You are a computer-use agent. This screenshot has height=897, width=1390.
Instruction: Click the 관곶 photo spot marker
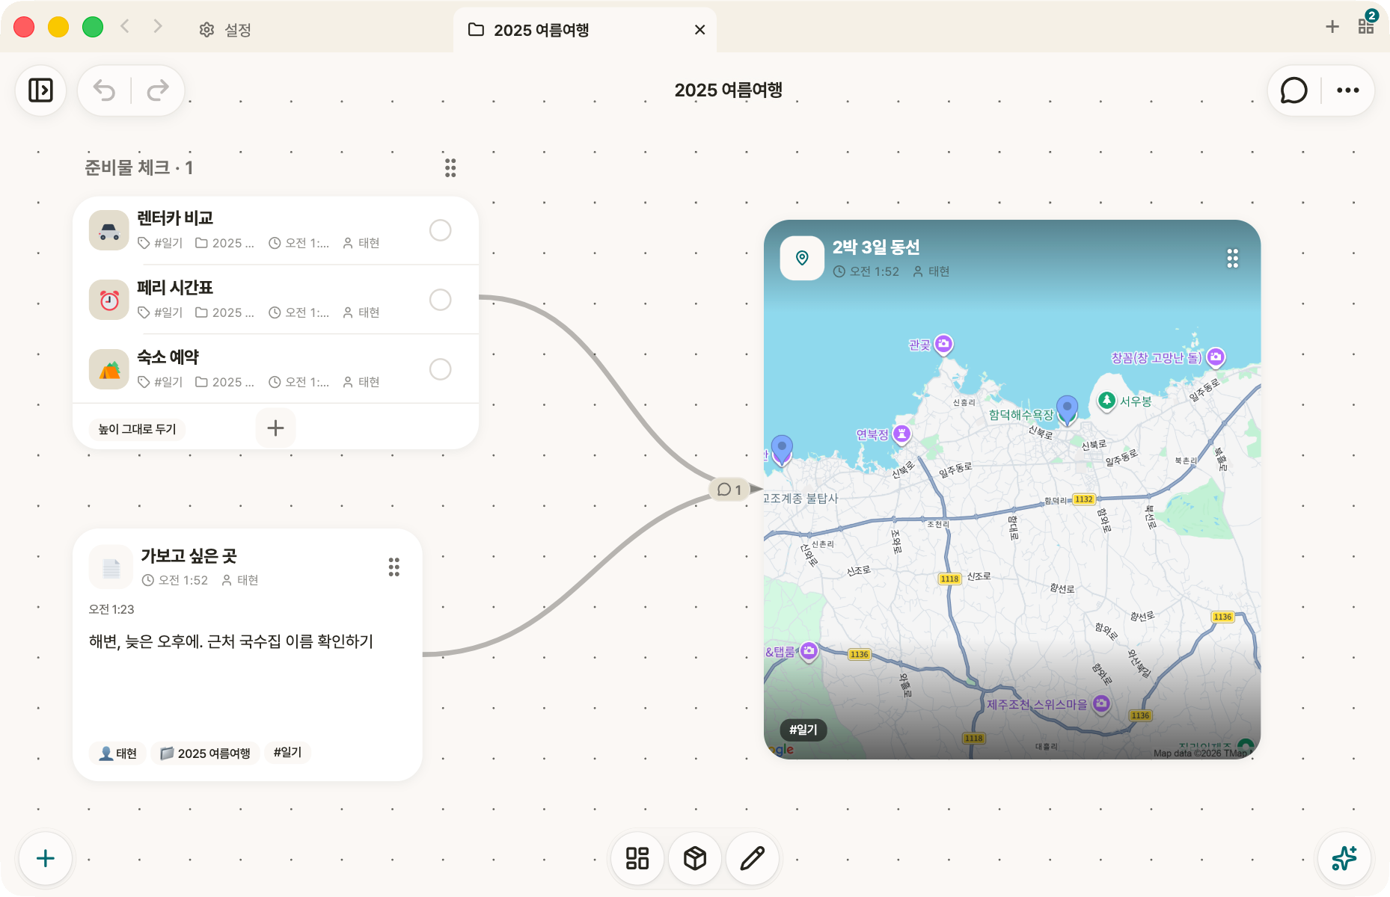(944, 344)
